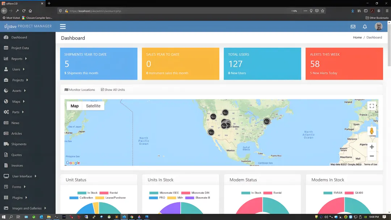The width and height of the screenshot is (391, 220).
Task: Click the Invoices file icon
Action: 6,165
